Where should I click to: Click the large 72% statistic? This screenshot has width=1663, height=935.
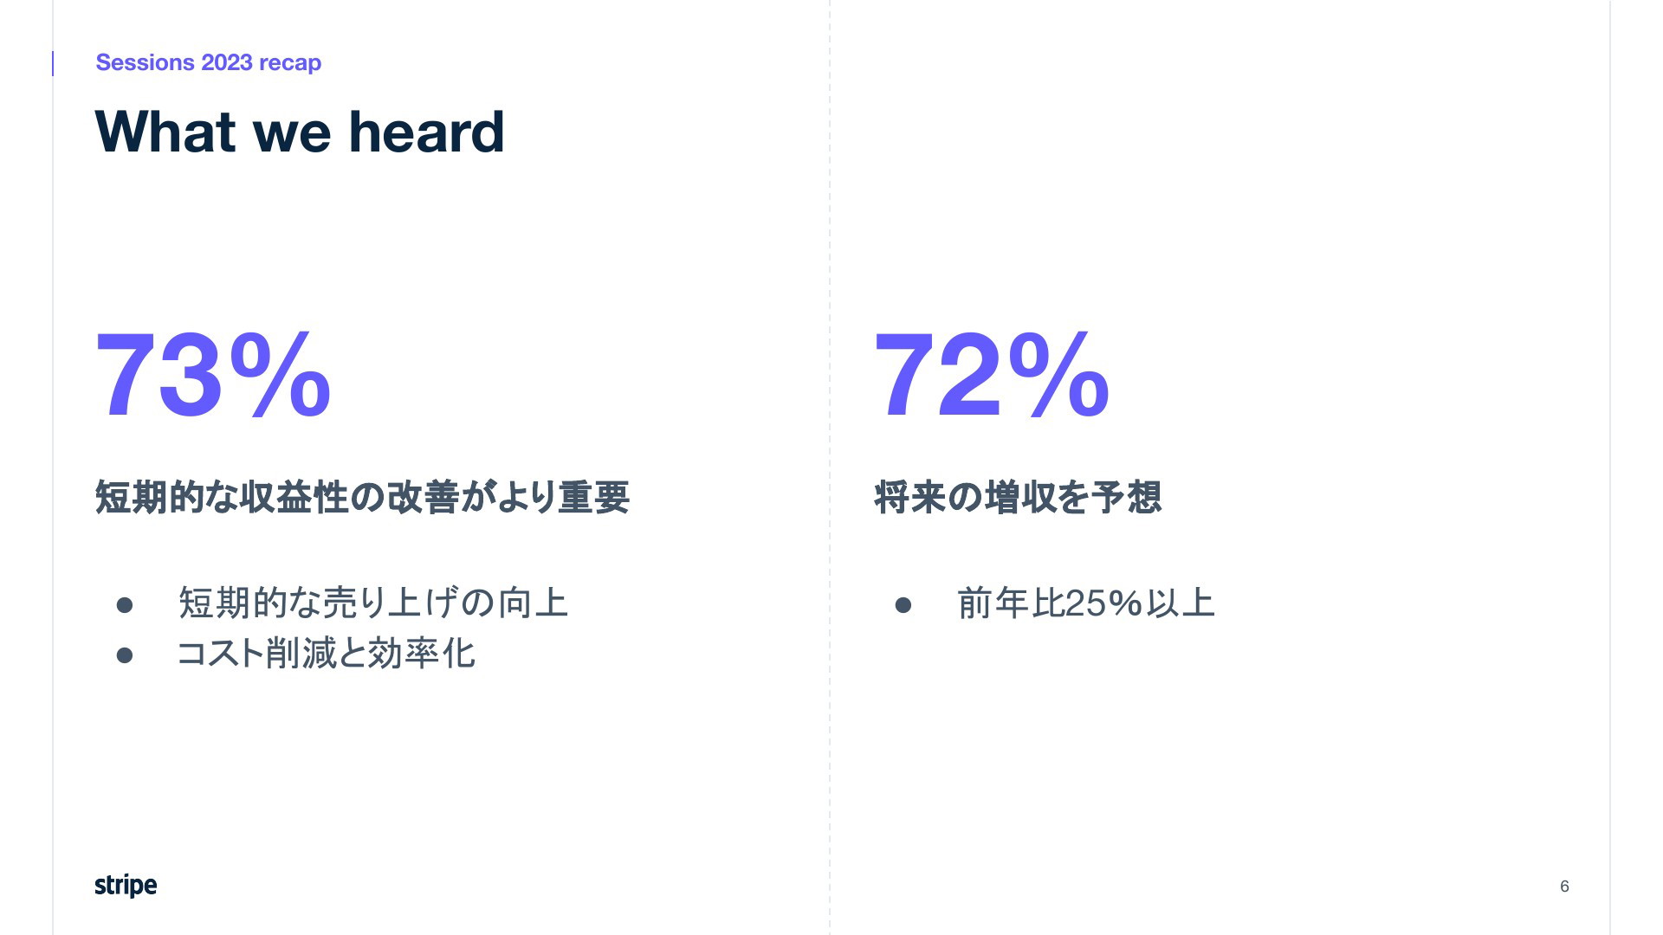[992, 376]
